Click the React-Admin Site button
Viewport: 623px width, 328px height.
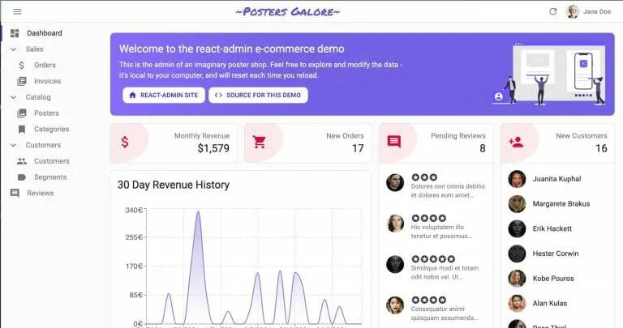click(x=164, y=95)
